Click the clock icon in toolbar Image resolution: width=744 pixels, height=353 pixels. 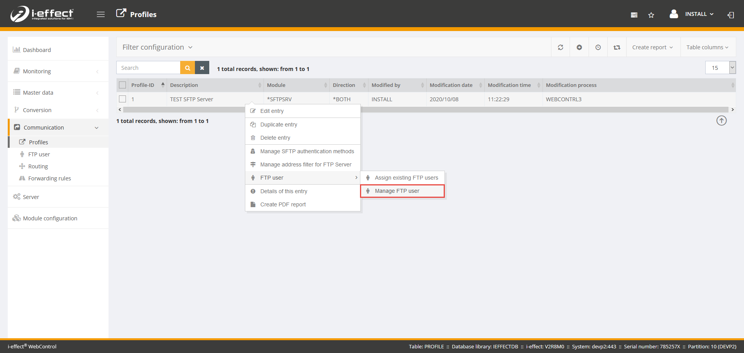click(598, 47)
